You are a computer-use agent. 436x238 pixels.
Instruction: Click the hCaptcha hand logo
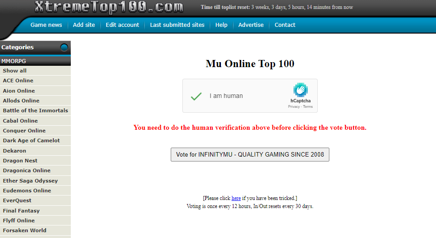(x=300, y=90)
